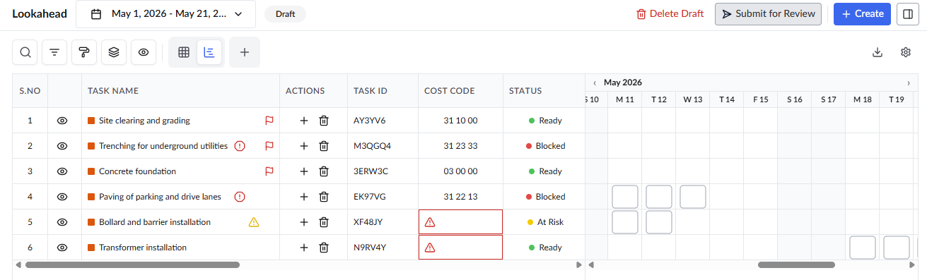The height and width of the screenshot is (280, 927).
Task: Add subtask with plus on Transformer row
Action: click(x=304, y=248)
